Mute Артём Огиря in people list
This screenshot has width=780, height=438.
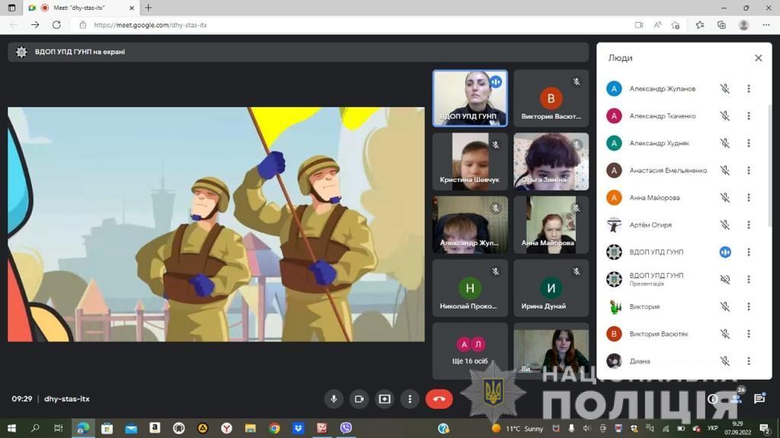725,225
